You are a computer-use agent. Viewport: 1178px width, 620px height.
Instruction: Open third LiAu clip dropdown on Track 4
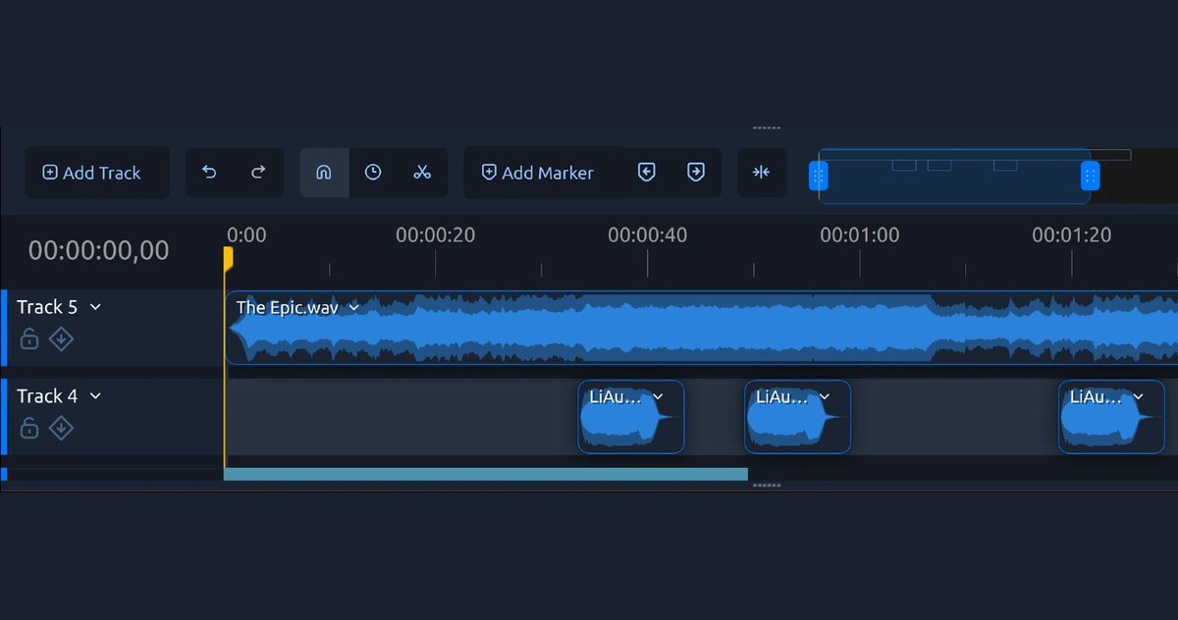(x=1138, y=397)
